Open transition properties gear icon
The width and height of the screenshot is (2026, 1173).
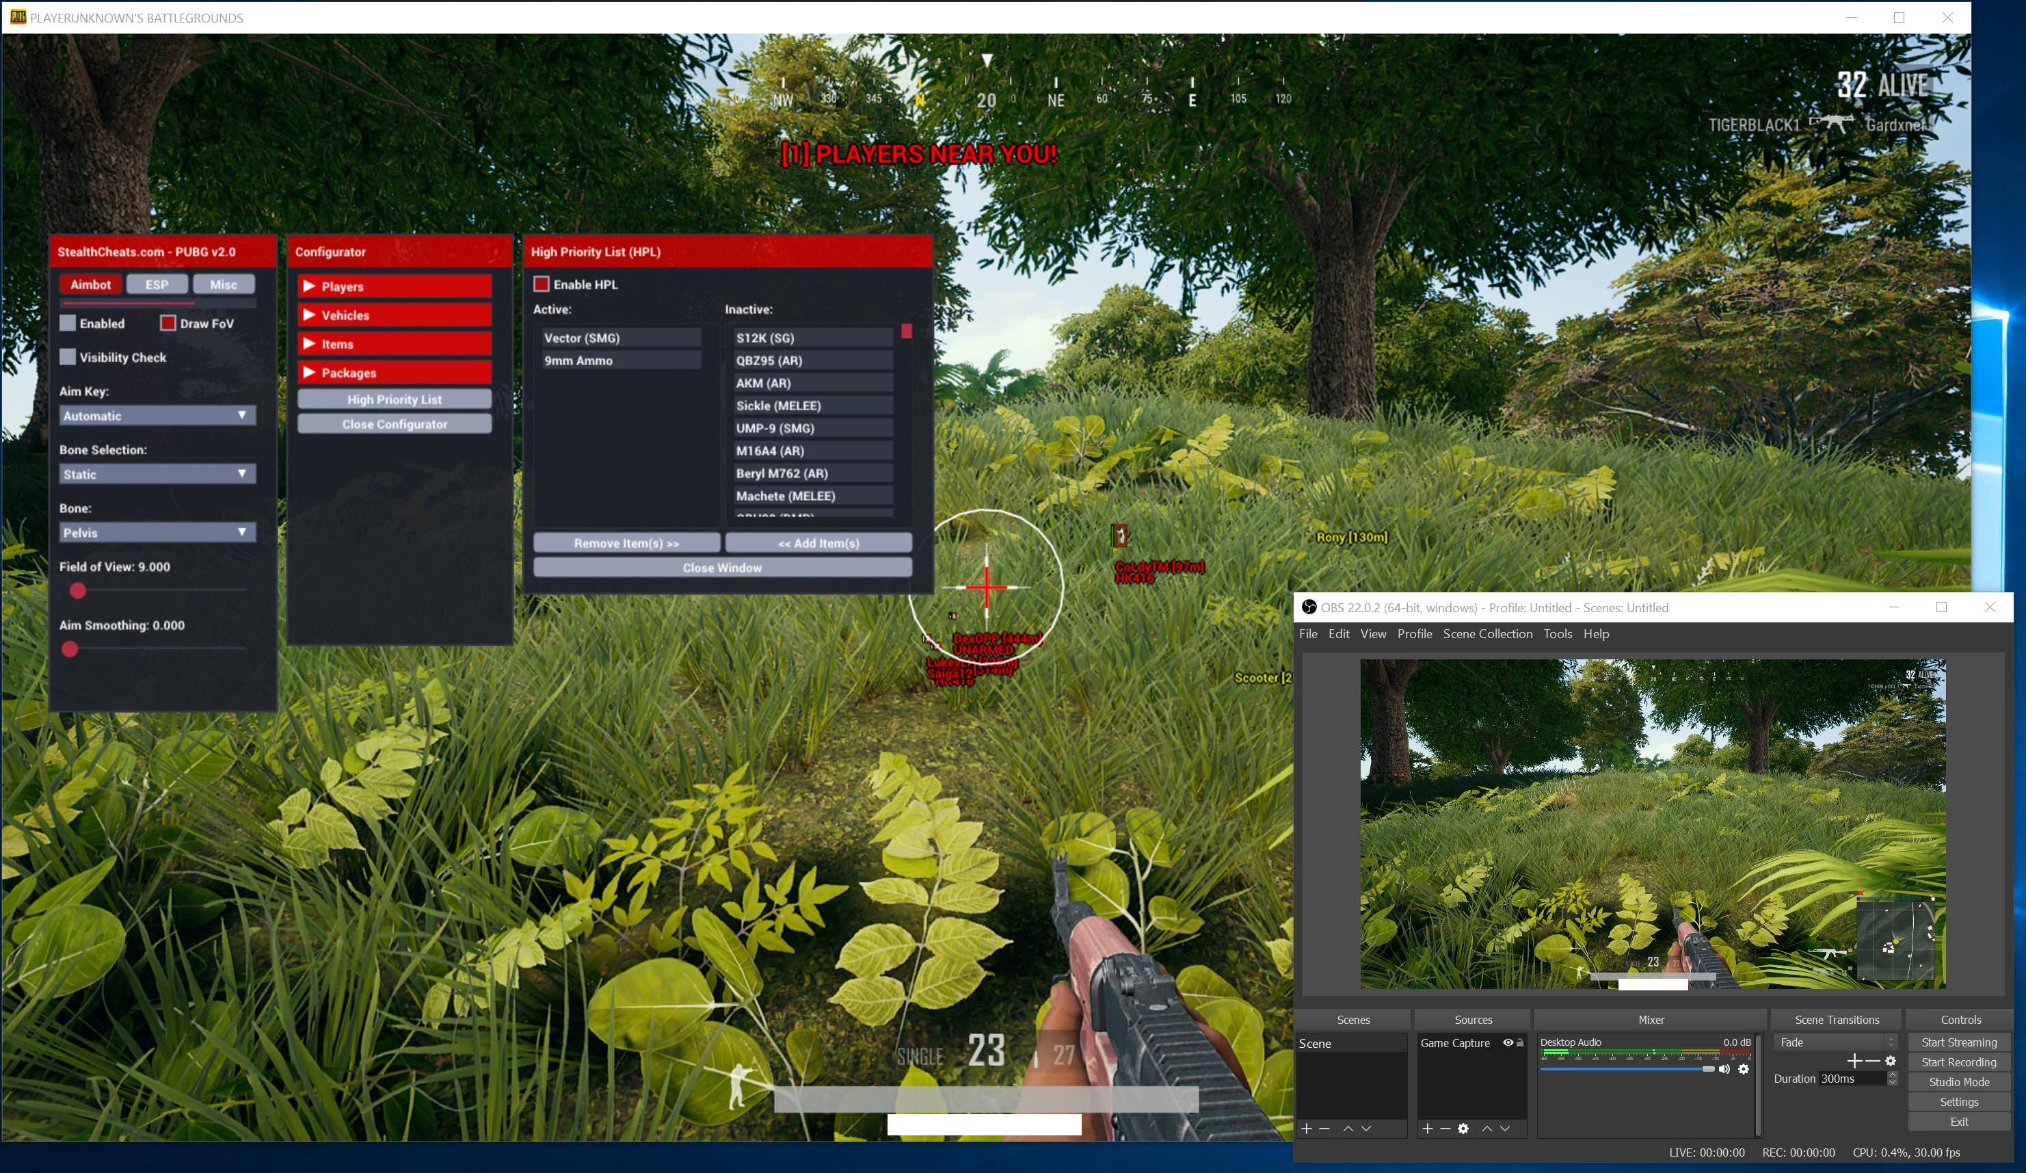(1891, 1062)
